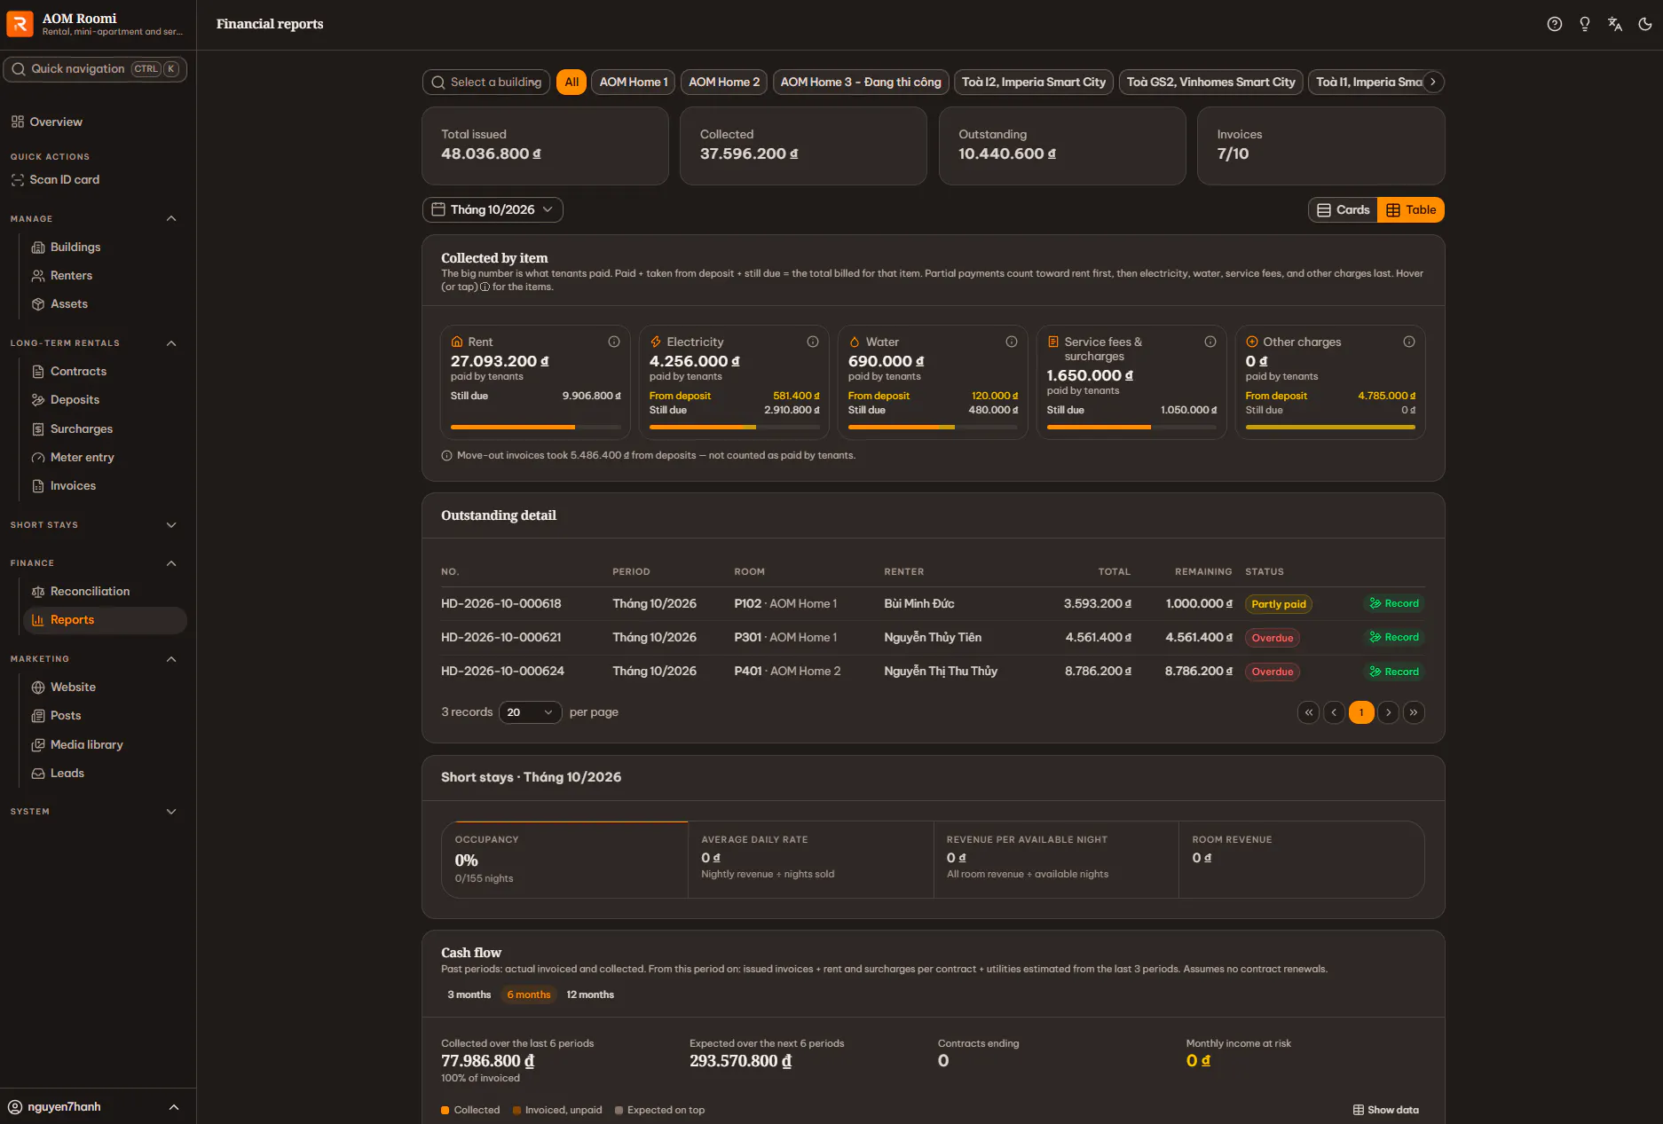Image resolution: width=1663 pixels, height=1124 pixels.
Task: Select the 3 months cash flow tab
Action: [469, 994]
